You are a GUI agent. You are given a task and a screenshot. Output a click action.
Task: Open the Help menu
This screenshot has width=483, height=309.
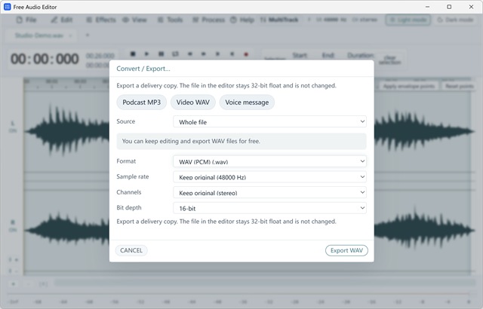click(242, 20)
